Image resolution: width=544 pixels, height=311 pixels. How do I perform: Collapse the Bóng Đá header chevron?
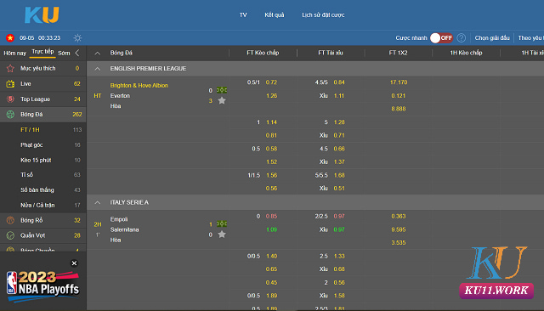tap(98, 53)
